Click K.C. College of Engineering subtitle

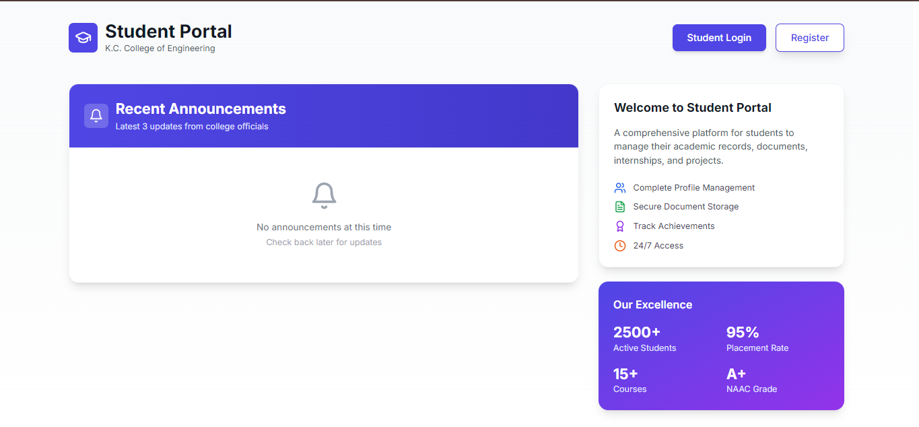click(160, 48)
